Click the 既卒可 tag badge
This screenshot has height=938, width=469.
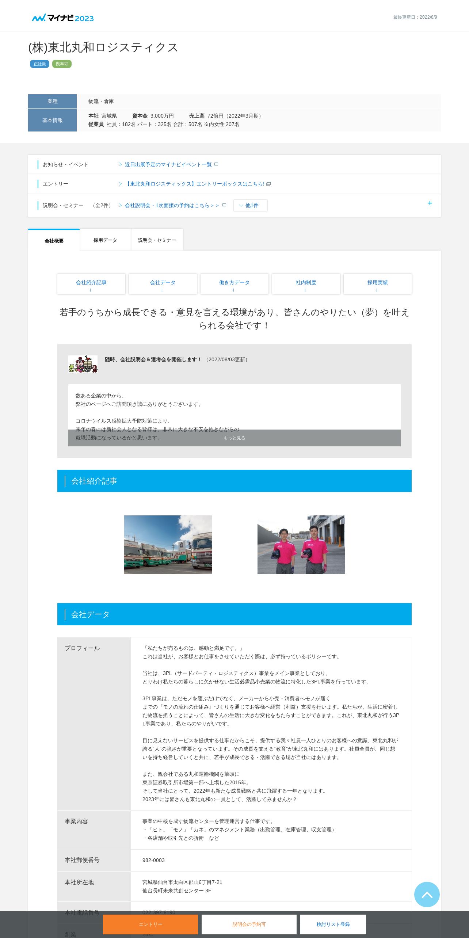click(x=62, y=64)
